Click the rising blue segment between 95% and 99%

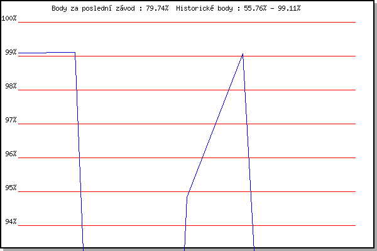[x=215, y=125]
